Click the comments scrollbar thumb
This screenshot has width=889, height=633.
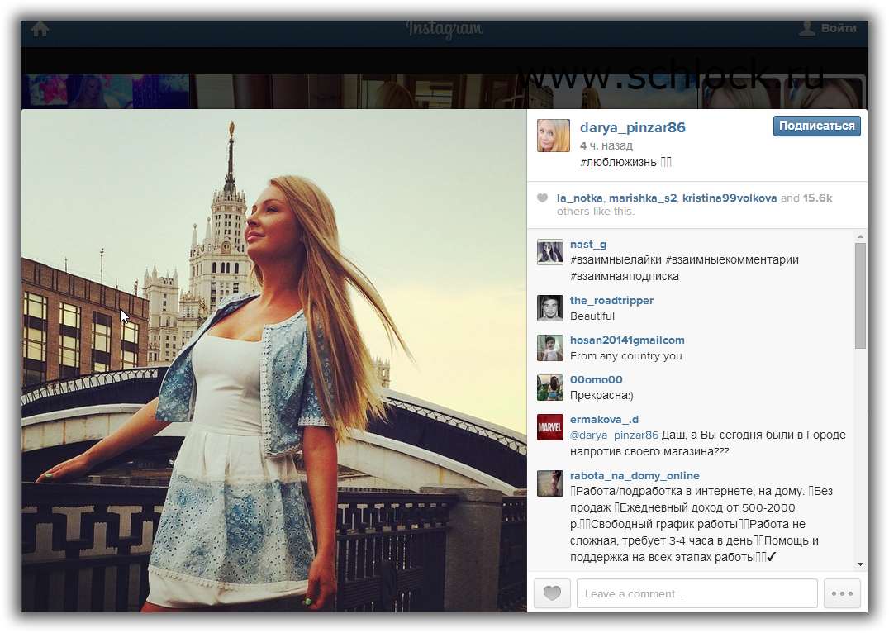point(861,296)
